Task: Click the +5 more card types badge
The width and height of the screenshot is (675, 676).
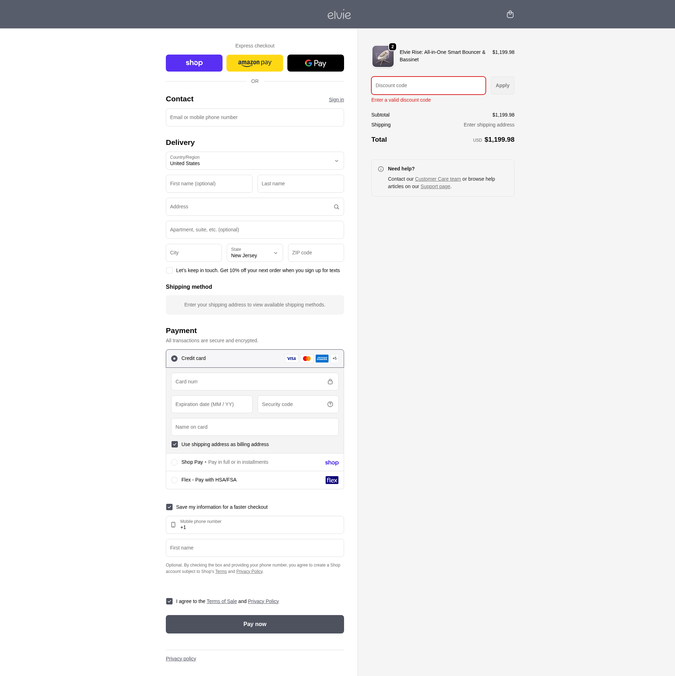Action: (334, 359)
